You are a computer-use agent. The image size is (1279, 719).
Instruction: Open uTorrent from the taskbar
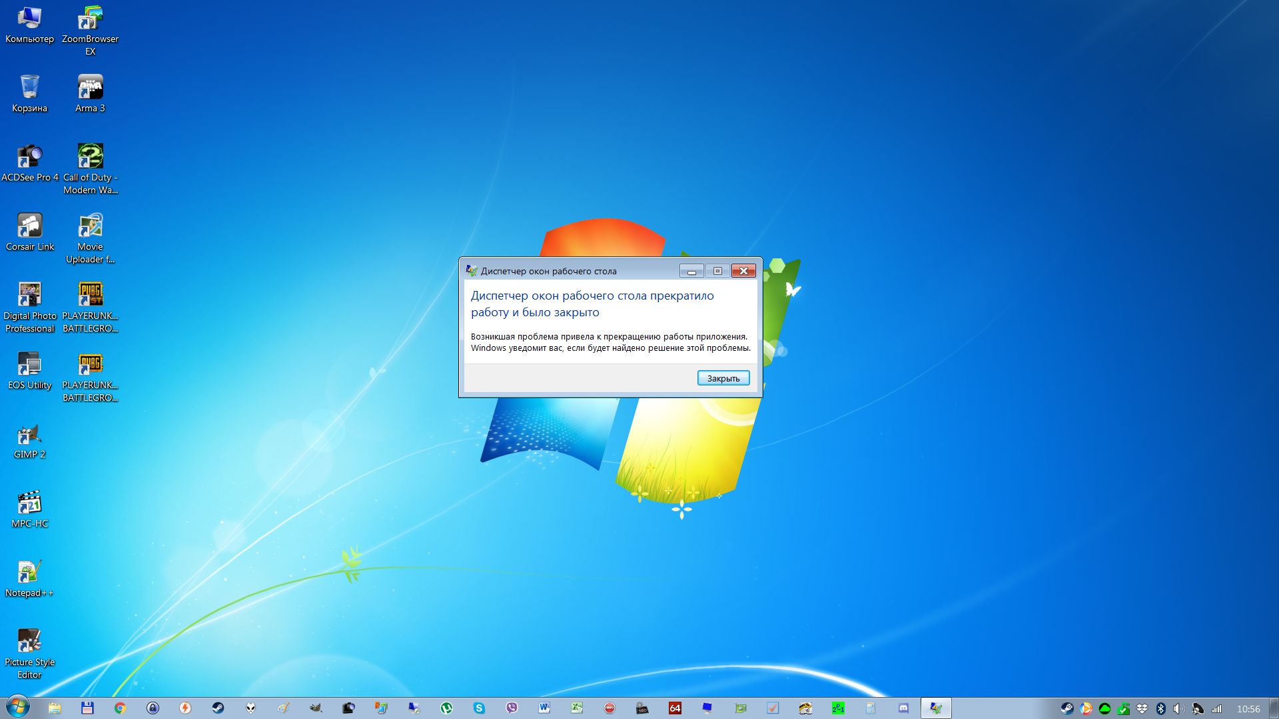coord(446,708)
